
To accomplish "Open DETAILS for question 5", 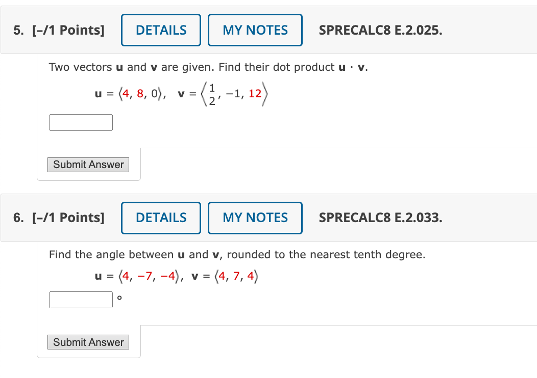I will click(161, 30).
